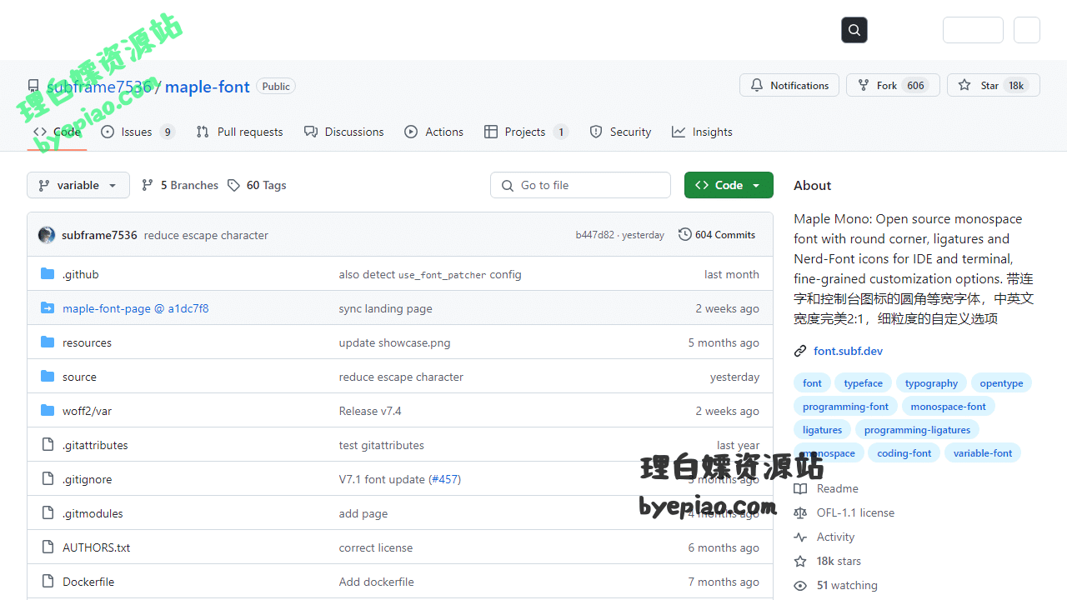Viewport: 1067px width, 600px height.
Task: Expand the green Code dropdown button
Action: [729, 185]
